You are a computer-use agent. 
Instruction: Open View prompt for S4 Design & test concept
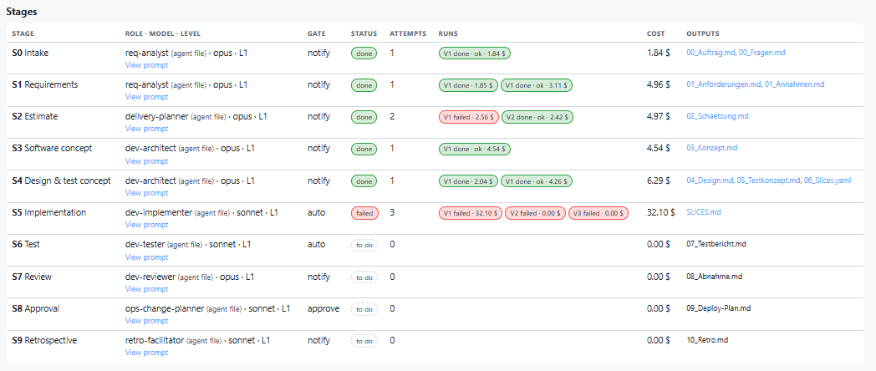(x=146, y=193)
